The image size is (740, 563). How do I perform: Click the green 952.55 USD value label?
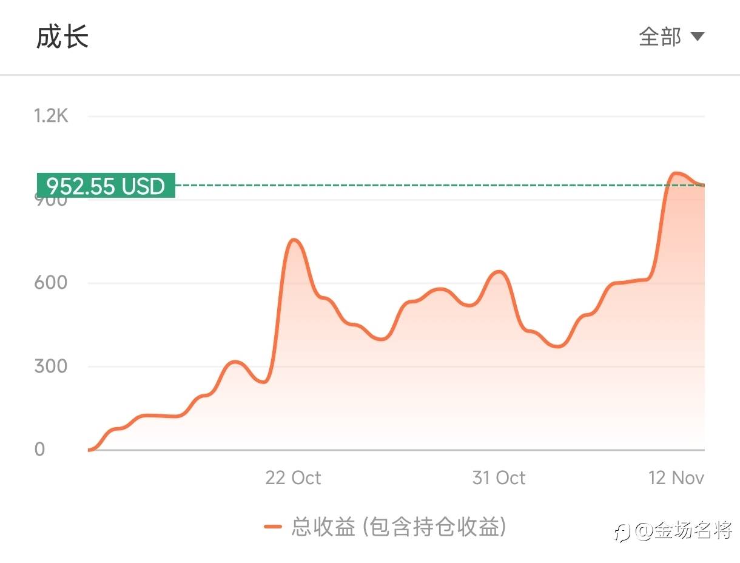(106, 186)
